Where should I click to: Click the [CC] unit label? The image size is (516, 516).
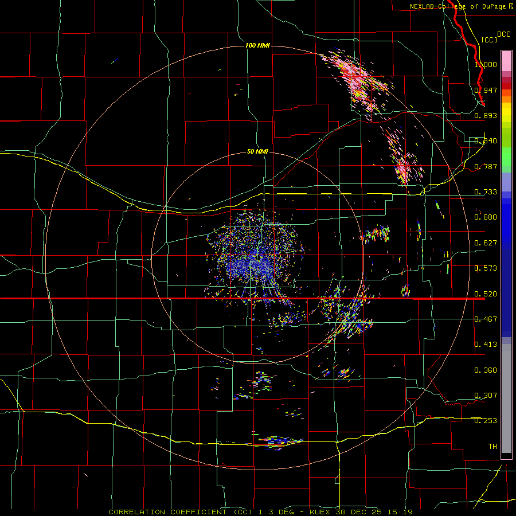[x=490, y=40]
